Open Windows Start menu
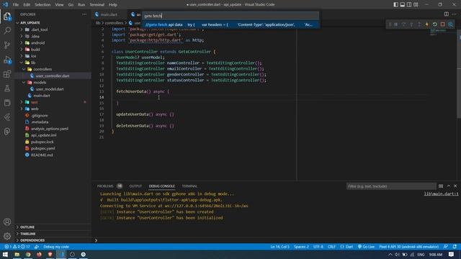This screenshot has height=259, width=461. point(5,254)
